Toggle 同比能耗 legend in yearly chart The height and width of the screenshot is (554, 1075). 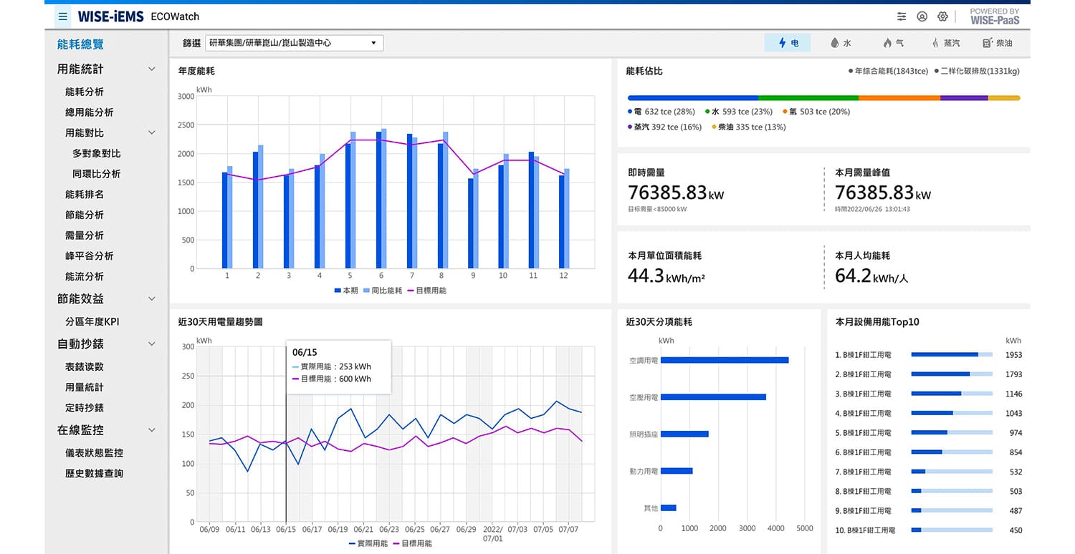click(383, 291)
